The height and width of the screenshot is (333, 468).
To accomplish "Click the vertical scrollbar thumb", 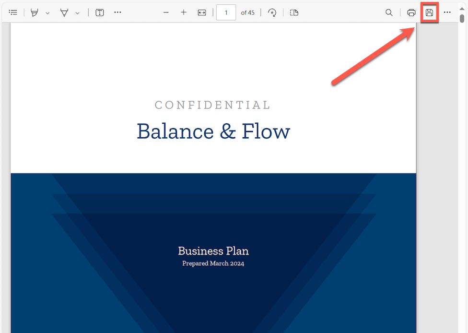I will [x=462, y=19].
